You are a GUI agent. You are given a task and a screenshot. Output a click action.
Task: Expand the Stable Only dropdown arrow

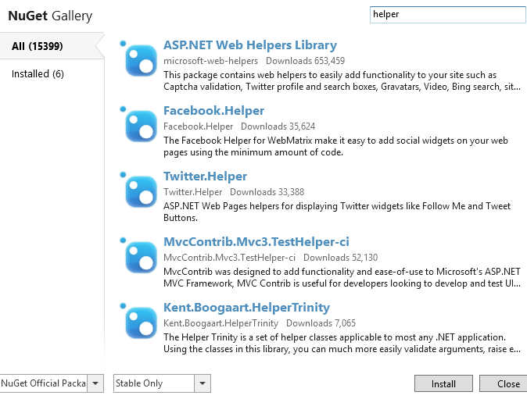(203, 383)
